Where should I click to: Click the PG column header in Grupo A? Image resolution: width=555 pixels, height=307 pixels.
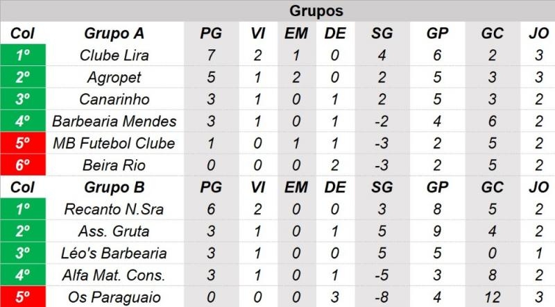click(211, 33)
